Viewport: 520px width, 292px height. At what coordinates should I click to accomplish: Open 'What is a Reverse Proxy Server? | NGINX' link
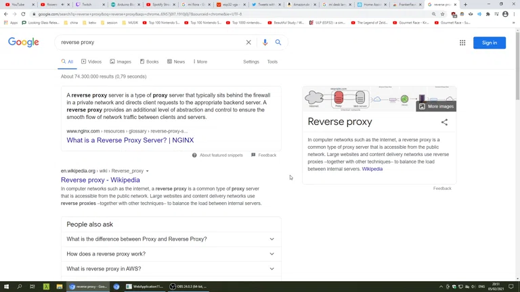pos(130,141)
